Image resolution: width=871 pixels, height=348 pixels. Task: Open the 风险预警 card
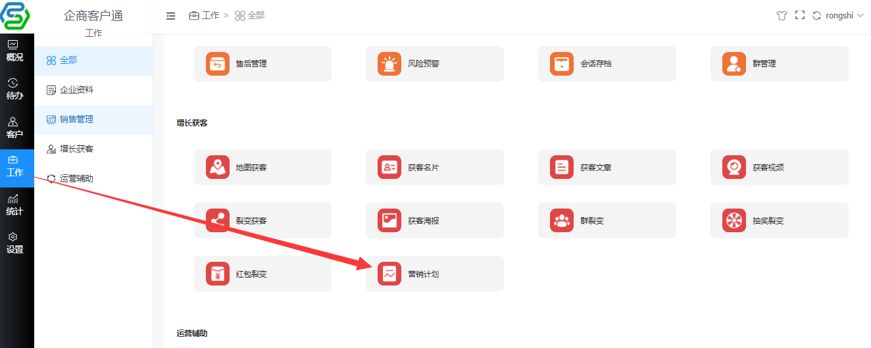[435, 64]
